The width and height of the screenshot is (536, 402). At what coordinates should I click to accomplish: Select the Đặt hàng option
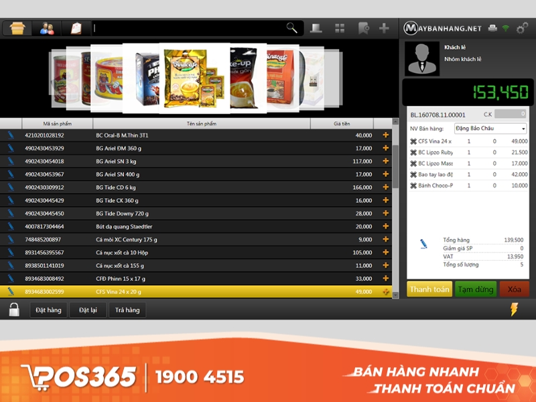click(48, 310)
